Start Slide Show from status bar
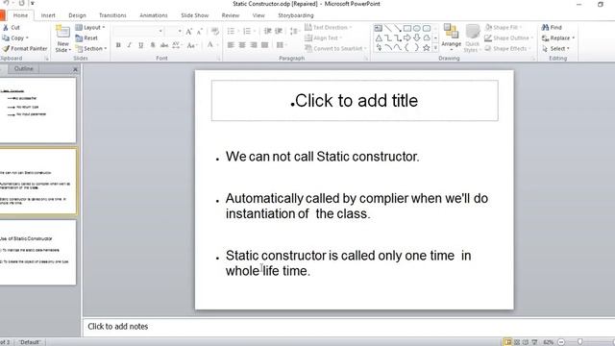This screenshot has height=346, width=615. pyautogui.click(x=534, y=342)
